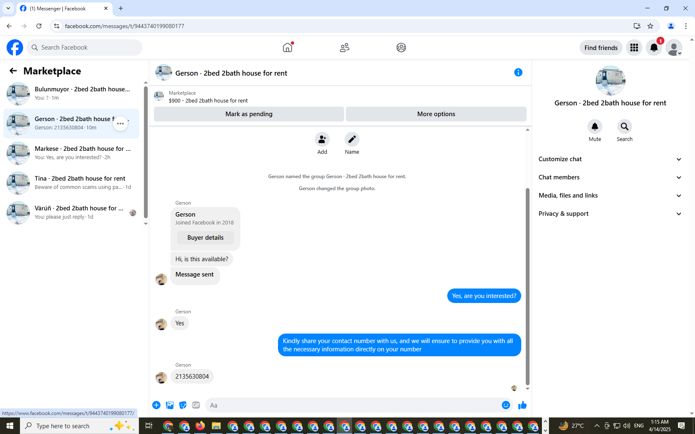Screen dimensions: 695x434
Task: Open the tab search dropdown arrow
Action: pyautogui.click(x=8, y=8)
